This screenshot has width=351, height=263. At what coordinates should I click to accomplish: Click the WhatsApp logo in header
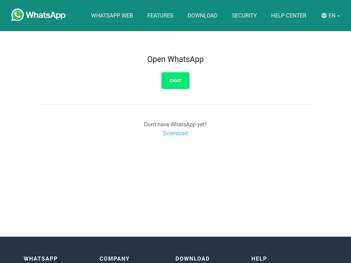(x=38, y=15)
